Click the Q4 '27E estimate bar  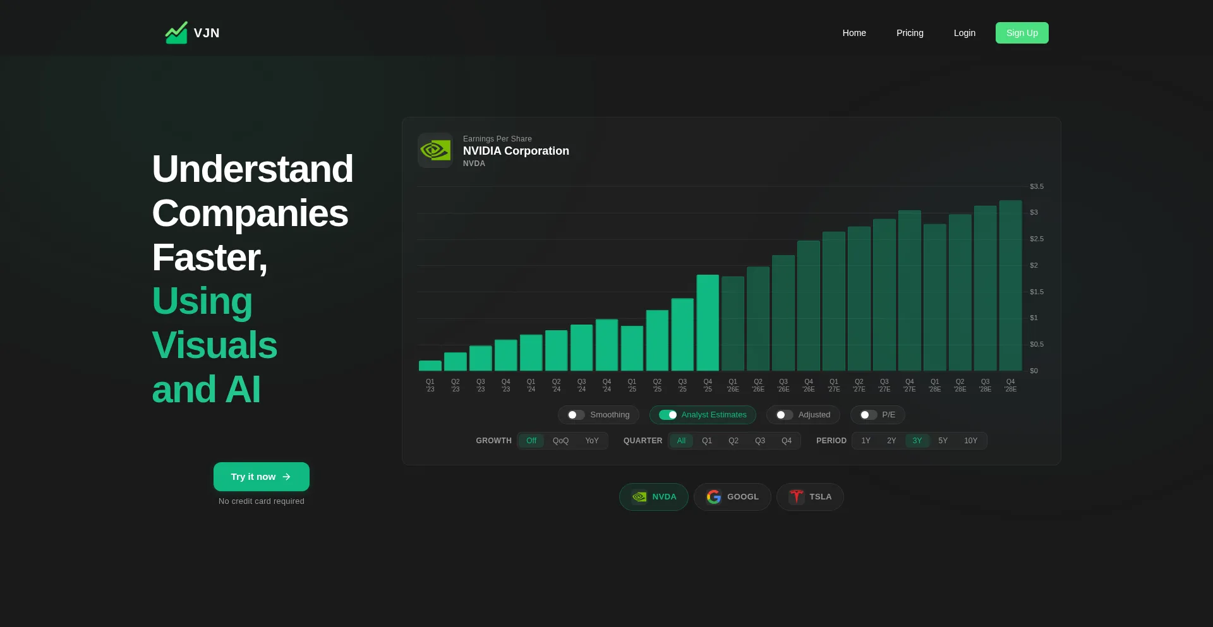point(910,290)
